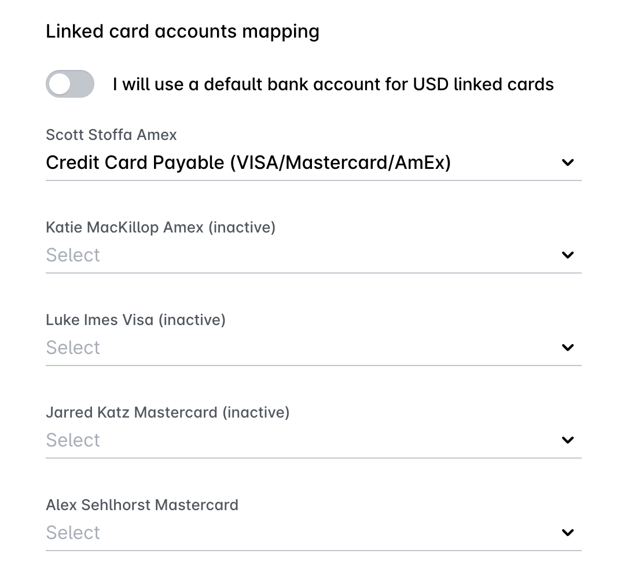Click the Linked card accounts mapping heading
The width and height of the screenshot is (617, 561).
point(182,32)
